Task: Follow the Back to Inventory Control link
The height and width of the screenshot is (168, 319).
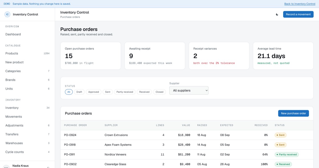Action: 300,4
